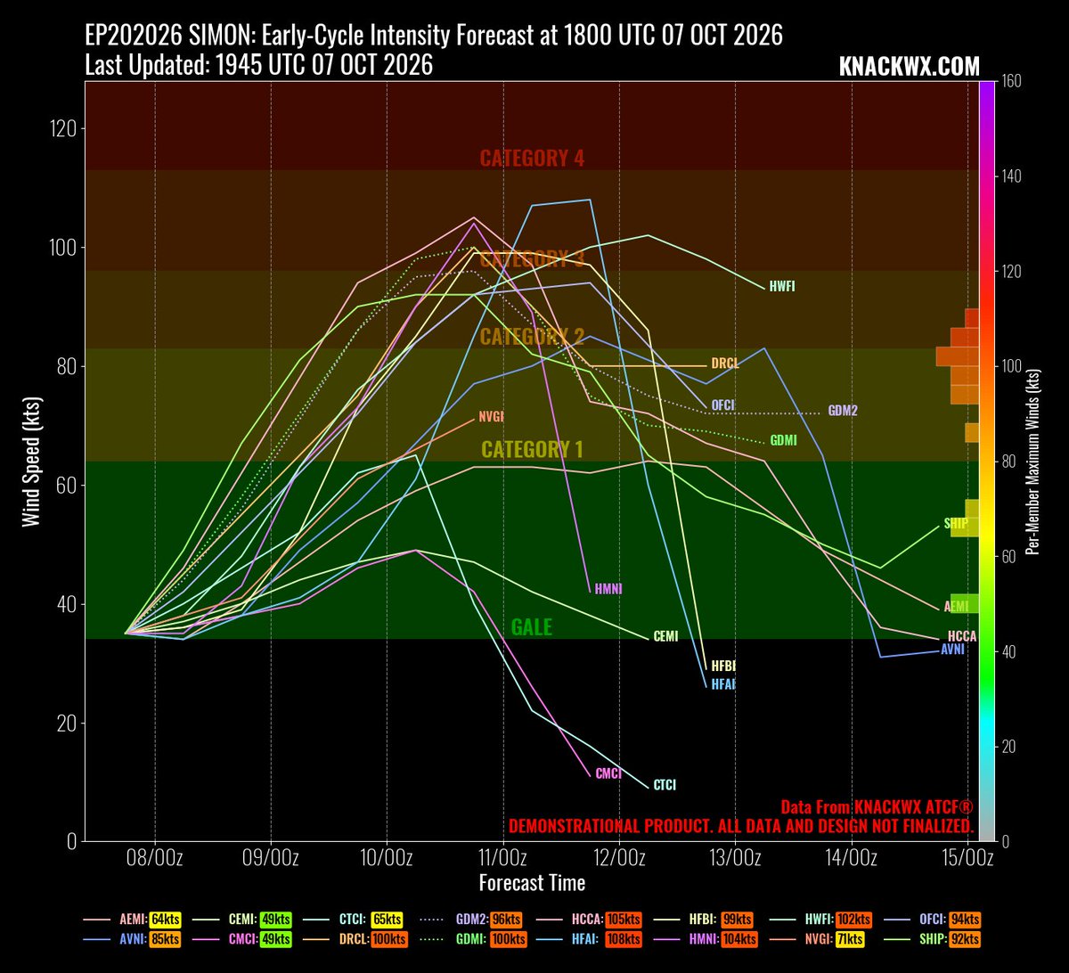Select NVGI 71kts legend entry

click(x=816, y=937)
